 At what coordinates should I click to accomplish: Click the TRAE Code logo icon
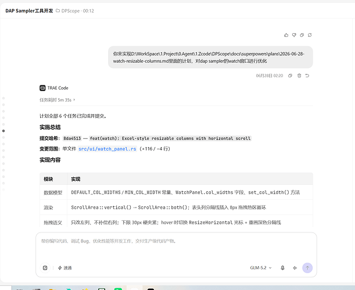42,88
